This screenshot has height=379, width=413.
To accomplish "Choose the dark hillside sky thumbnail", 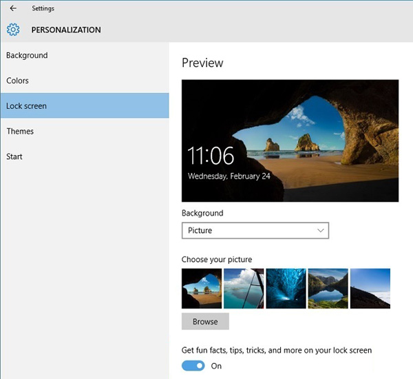I will (370, 289).
